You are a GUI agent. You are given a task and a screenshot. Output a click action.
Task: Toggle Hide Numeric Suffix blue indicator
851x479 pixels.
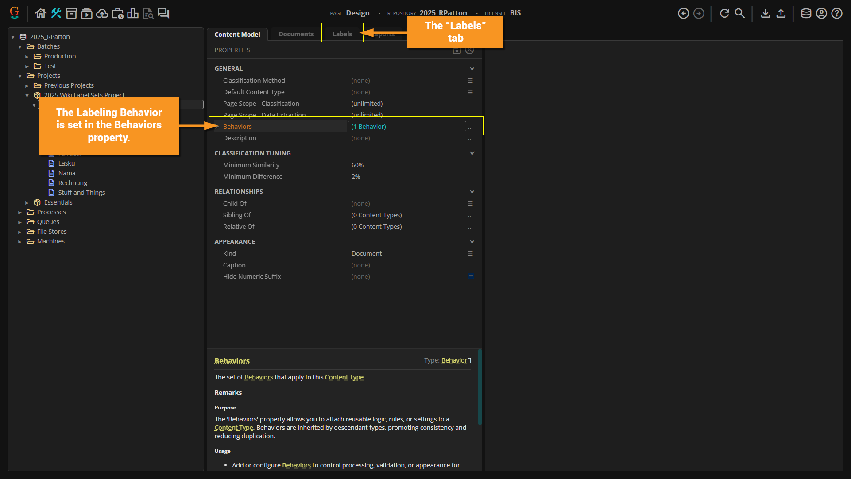point(471,276)
